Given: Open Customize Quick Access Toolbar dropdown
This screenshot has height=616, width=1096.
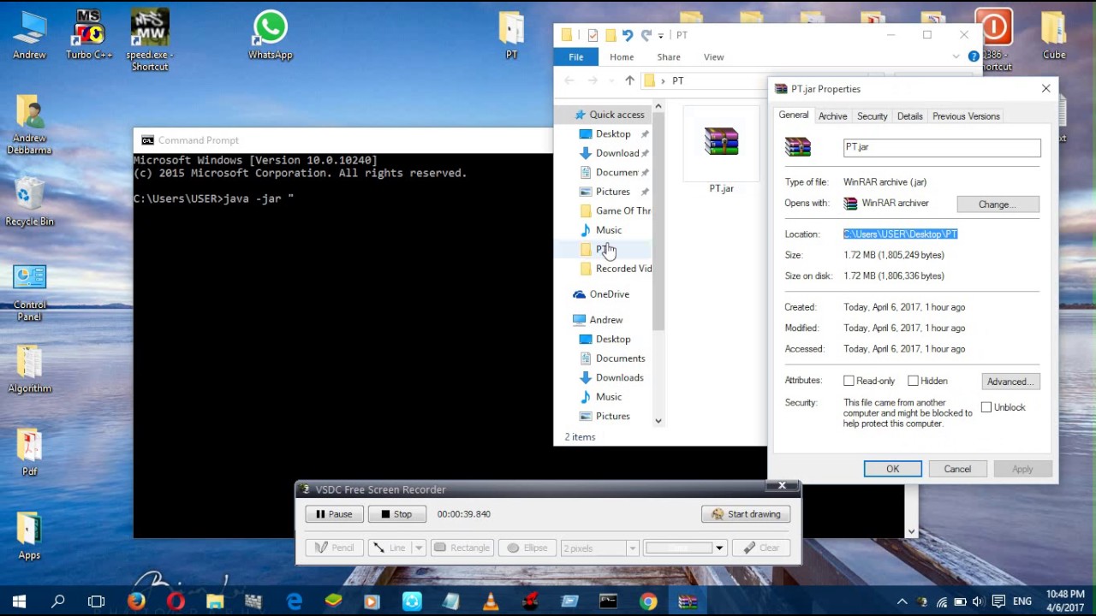Looking at the screenshot, I should 661,36.
